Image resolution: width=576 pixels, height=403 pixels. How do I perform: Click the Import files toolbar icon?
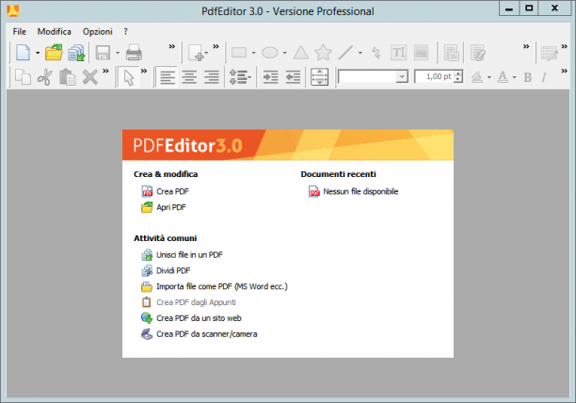click(76, 53)
